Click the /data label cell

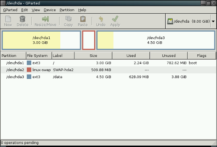pos(58,77)
